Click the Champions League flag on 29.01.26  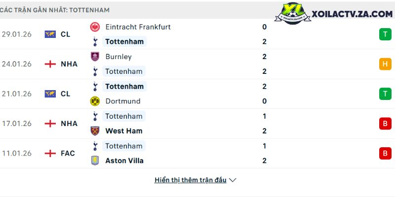(50, 34)
